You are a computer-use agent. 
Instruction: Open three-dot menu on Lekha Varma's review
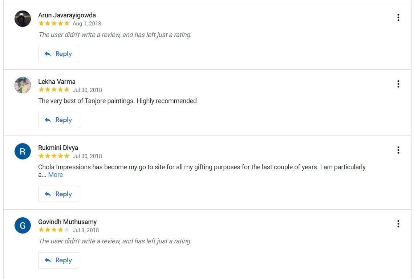398,84
